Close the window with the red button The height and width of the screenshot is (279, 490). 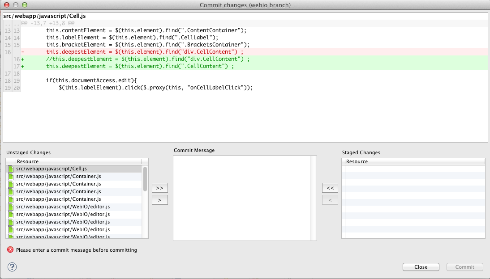[x=7, y=5]
